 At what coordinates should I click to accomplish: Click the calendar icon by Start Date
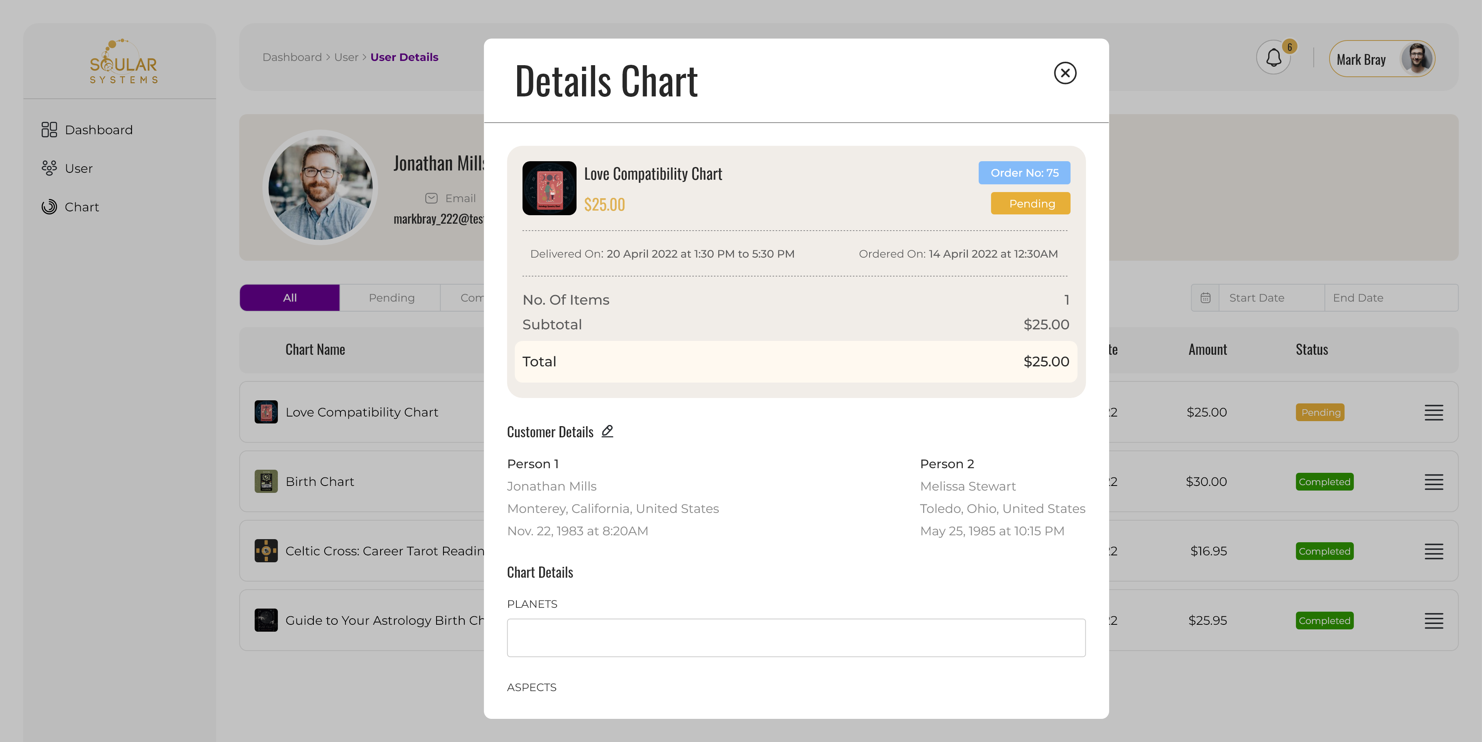click(x=1205, y=298)
